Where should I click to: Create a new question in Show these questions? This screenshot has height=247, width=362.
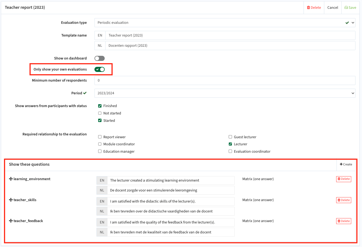[x=346, y=164]
